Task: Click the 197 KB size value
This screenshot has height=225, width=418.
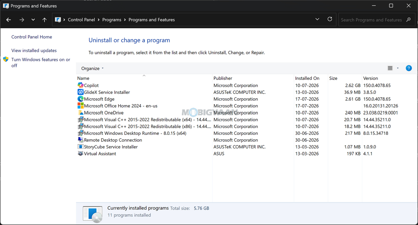Action: coord(353,154)
